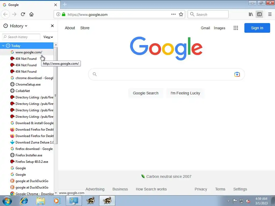Open Firefox Setup 48.0.2.exe history entry

tap(27, 162)
